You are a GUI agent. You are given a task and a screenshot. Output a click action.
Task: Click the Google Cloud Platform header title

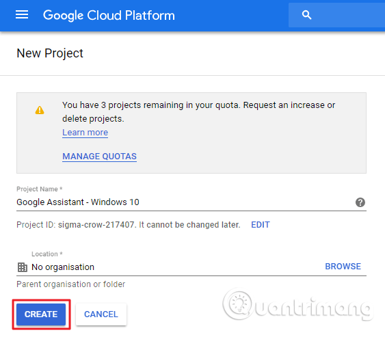point(109,15)
